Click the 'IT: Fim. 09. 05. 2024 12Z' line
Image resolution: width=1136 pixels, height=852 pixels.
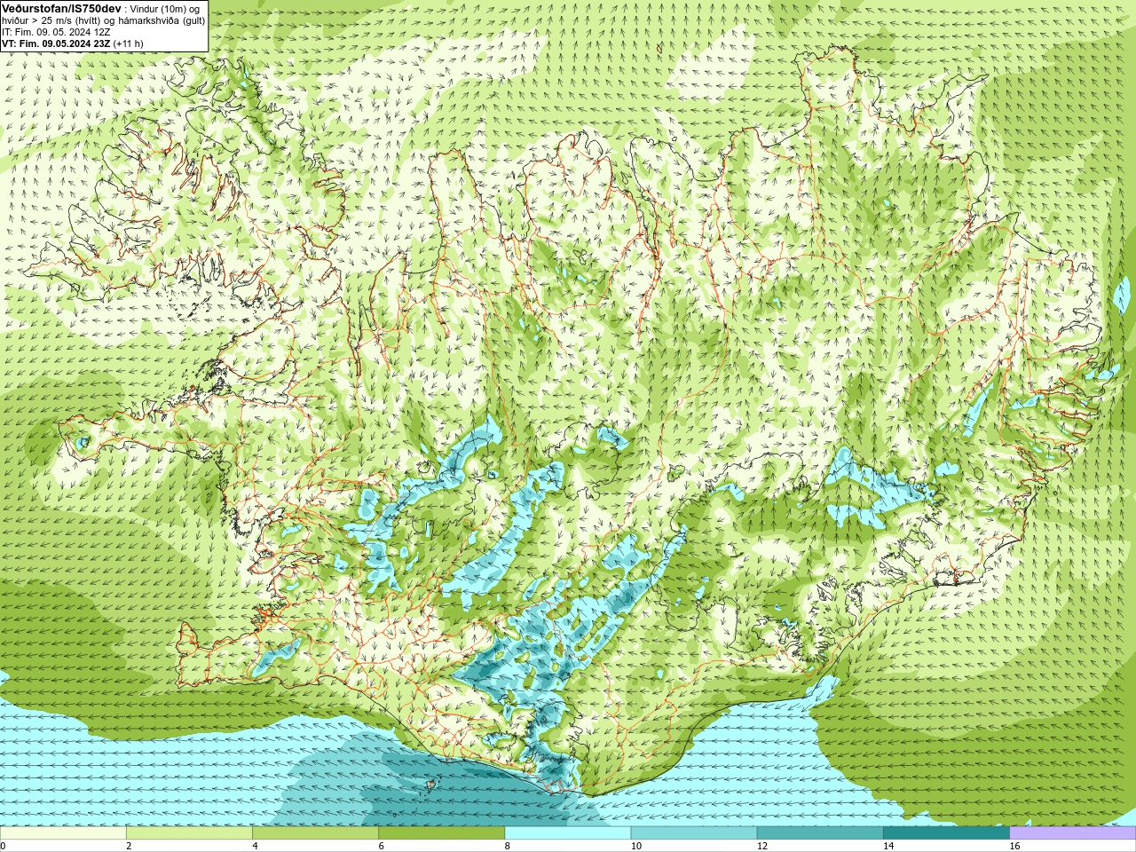tap(56, 32)
